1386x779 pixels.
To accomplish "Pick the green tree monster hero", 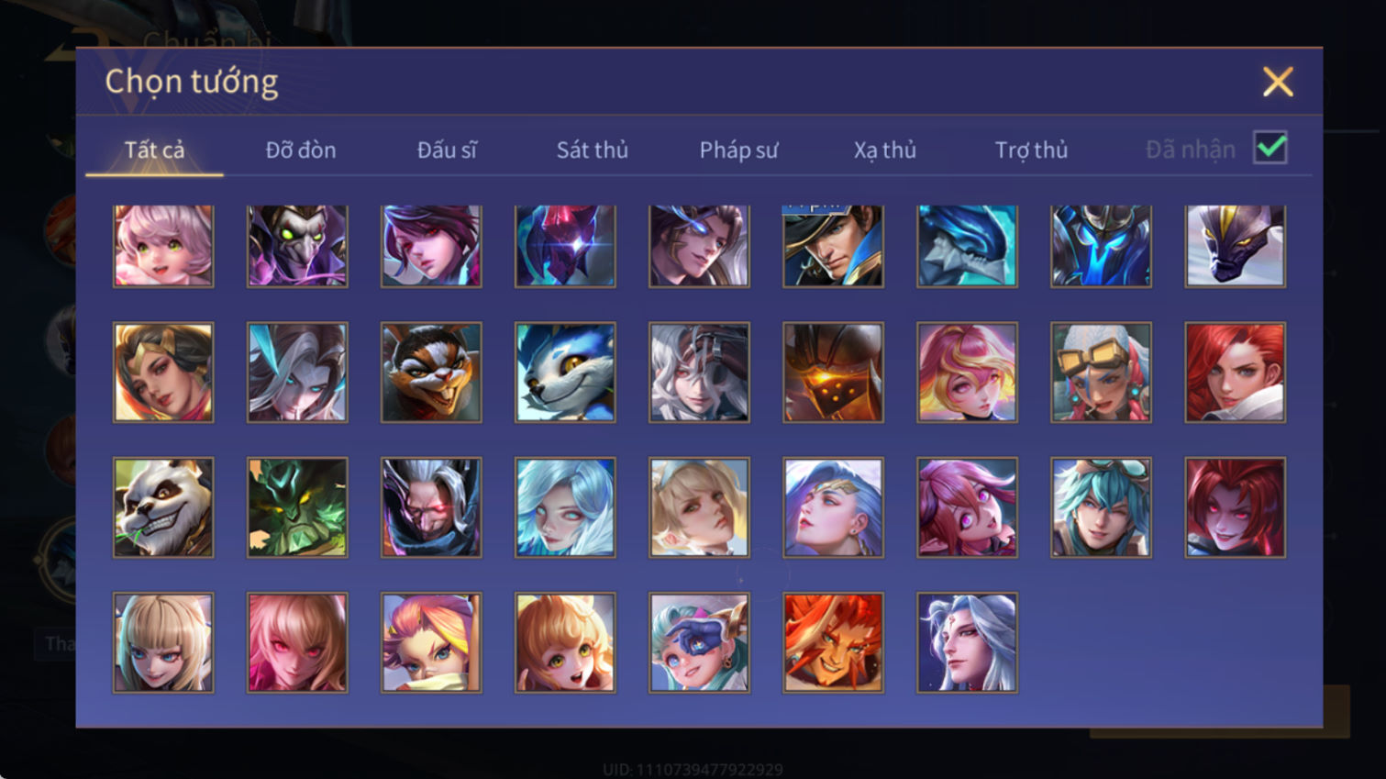I will pos(297,507).
